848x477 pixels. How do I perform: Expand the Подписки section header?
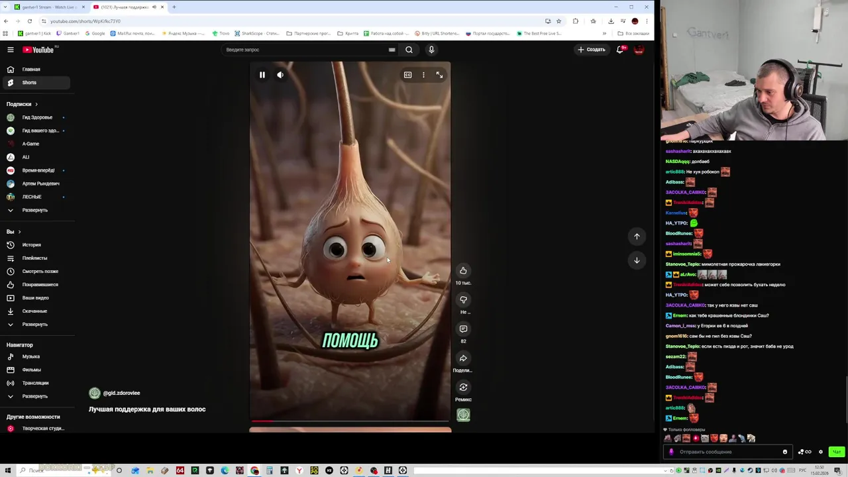[x=23, y=104]
